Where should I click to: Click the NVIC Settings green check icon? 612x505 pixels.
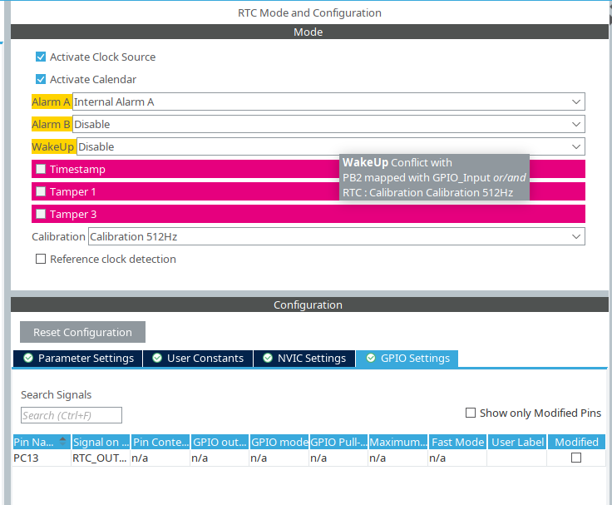(268, 358)
